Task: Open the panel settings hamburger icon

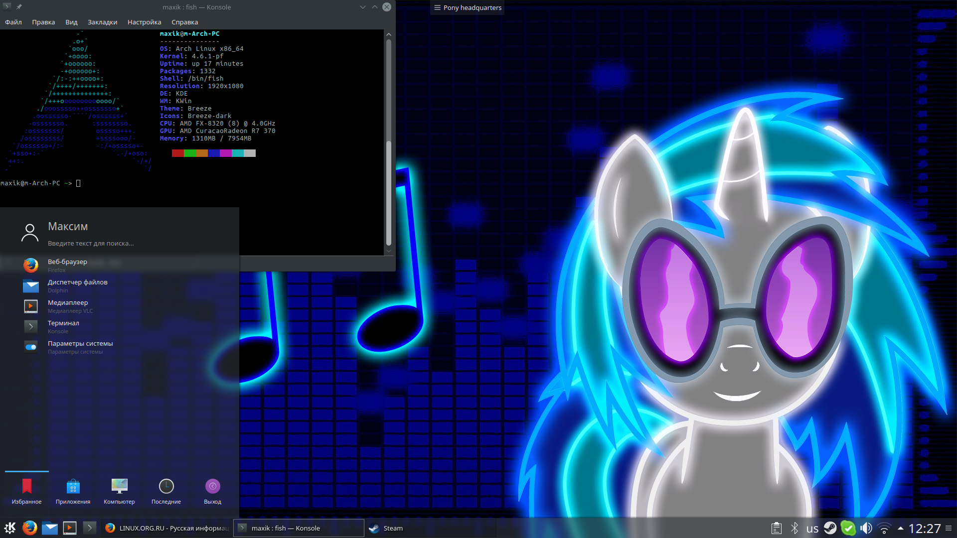Action: coord(949,528)
